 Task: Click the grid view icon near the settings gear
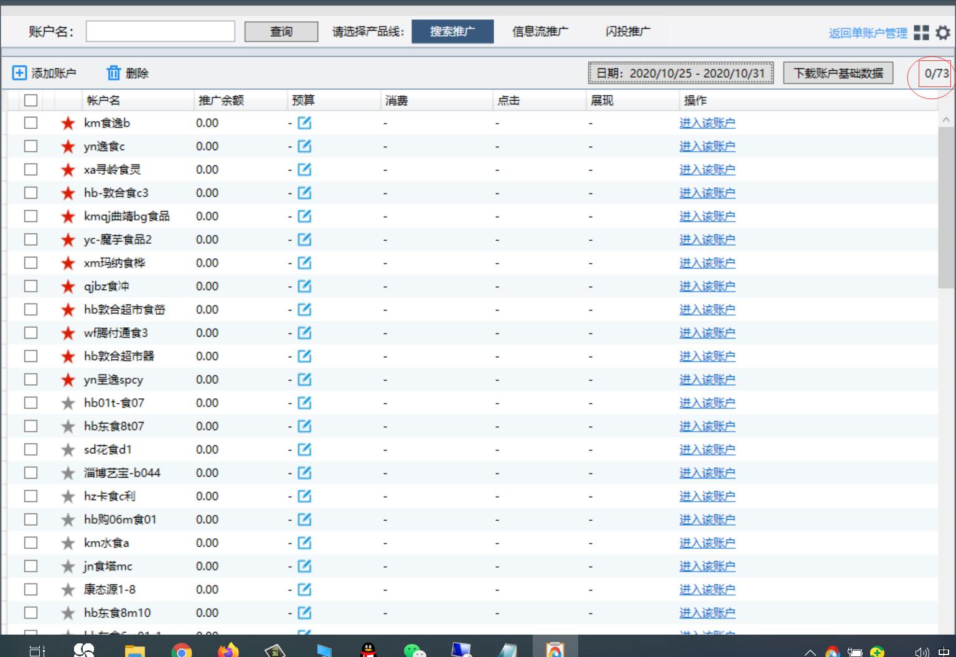point(921,33)
